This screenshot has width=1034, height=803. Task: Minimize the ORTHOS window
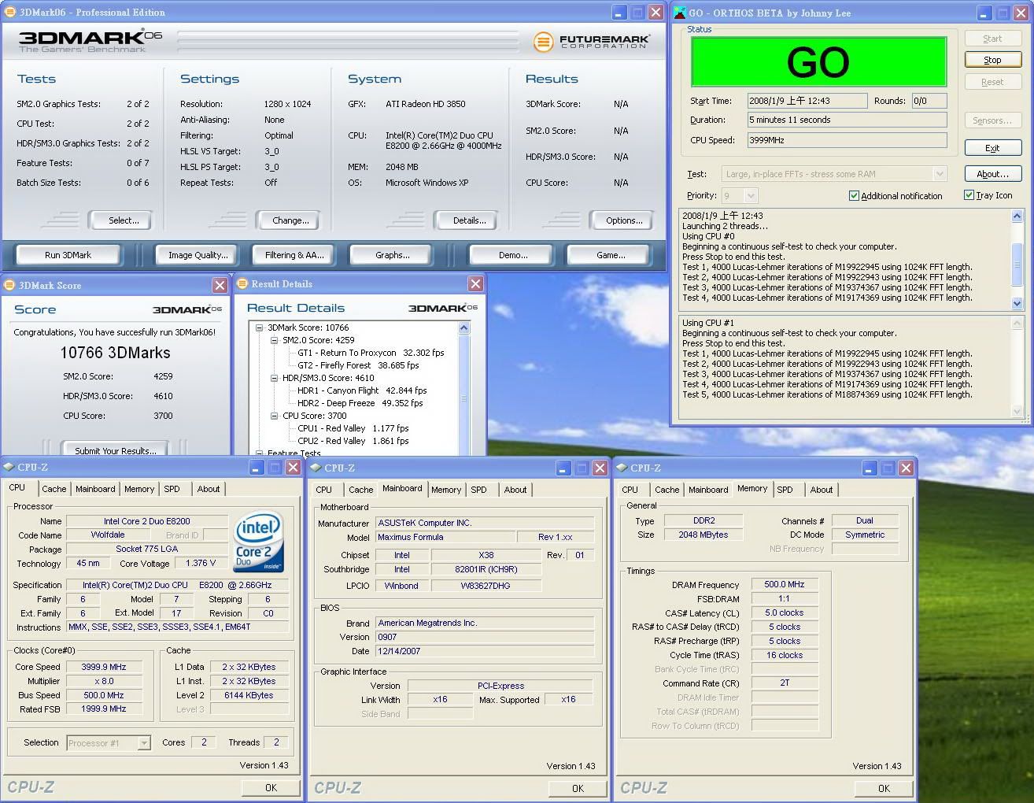tap(985, 13)
